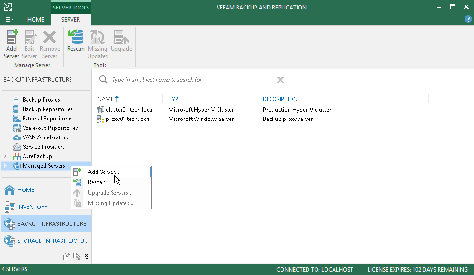Choose Upgrade Servers... from context menu

tap(111, 193)
